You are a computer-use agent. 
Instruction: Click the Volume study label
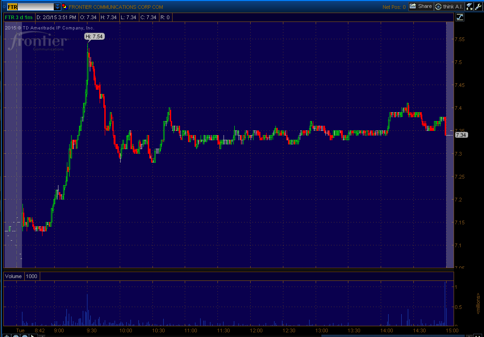(x=13, y=276)
